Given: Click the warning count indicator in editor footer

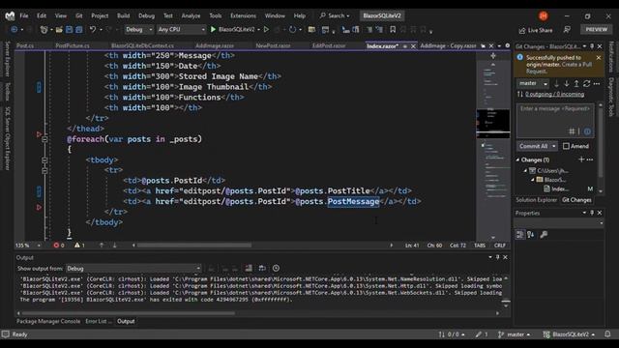Looking at the screenshot, I should coord(79,246).
